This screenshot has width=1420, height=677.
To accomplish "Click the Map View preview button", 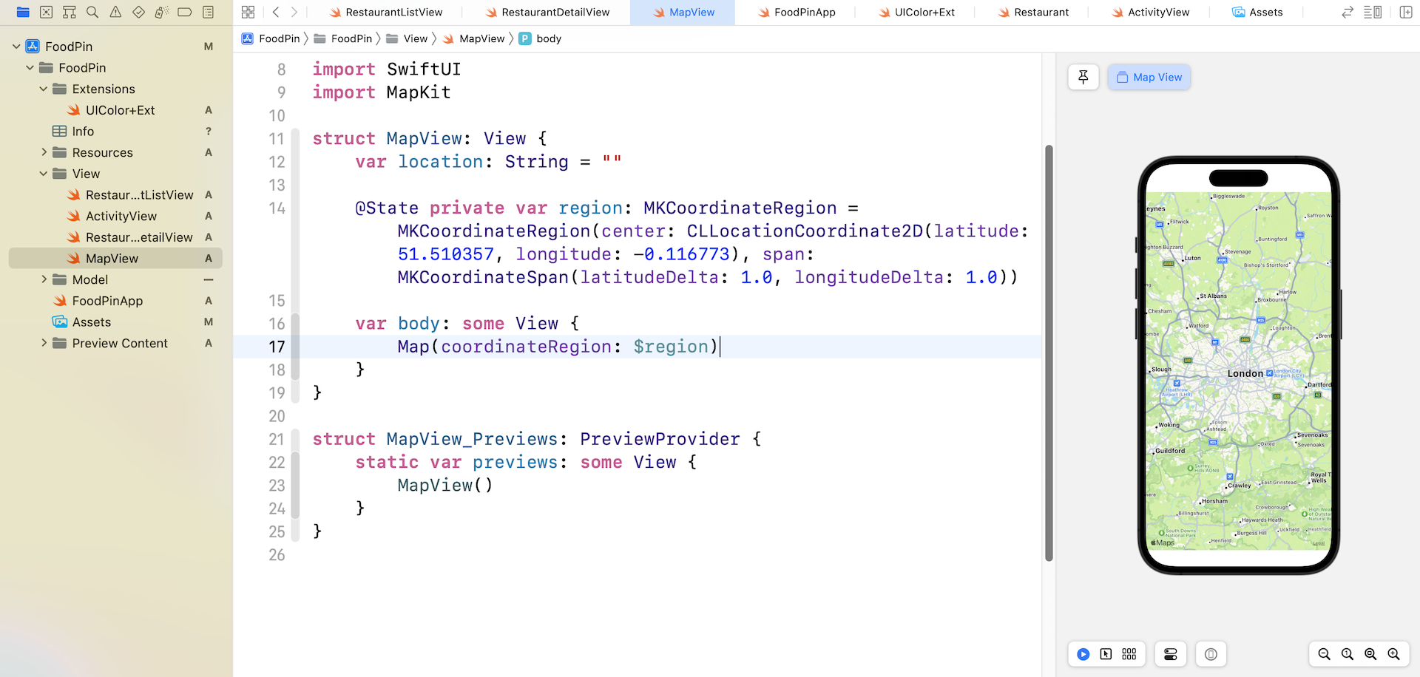I will coord(1149,77).
